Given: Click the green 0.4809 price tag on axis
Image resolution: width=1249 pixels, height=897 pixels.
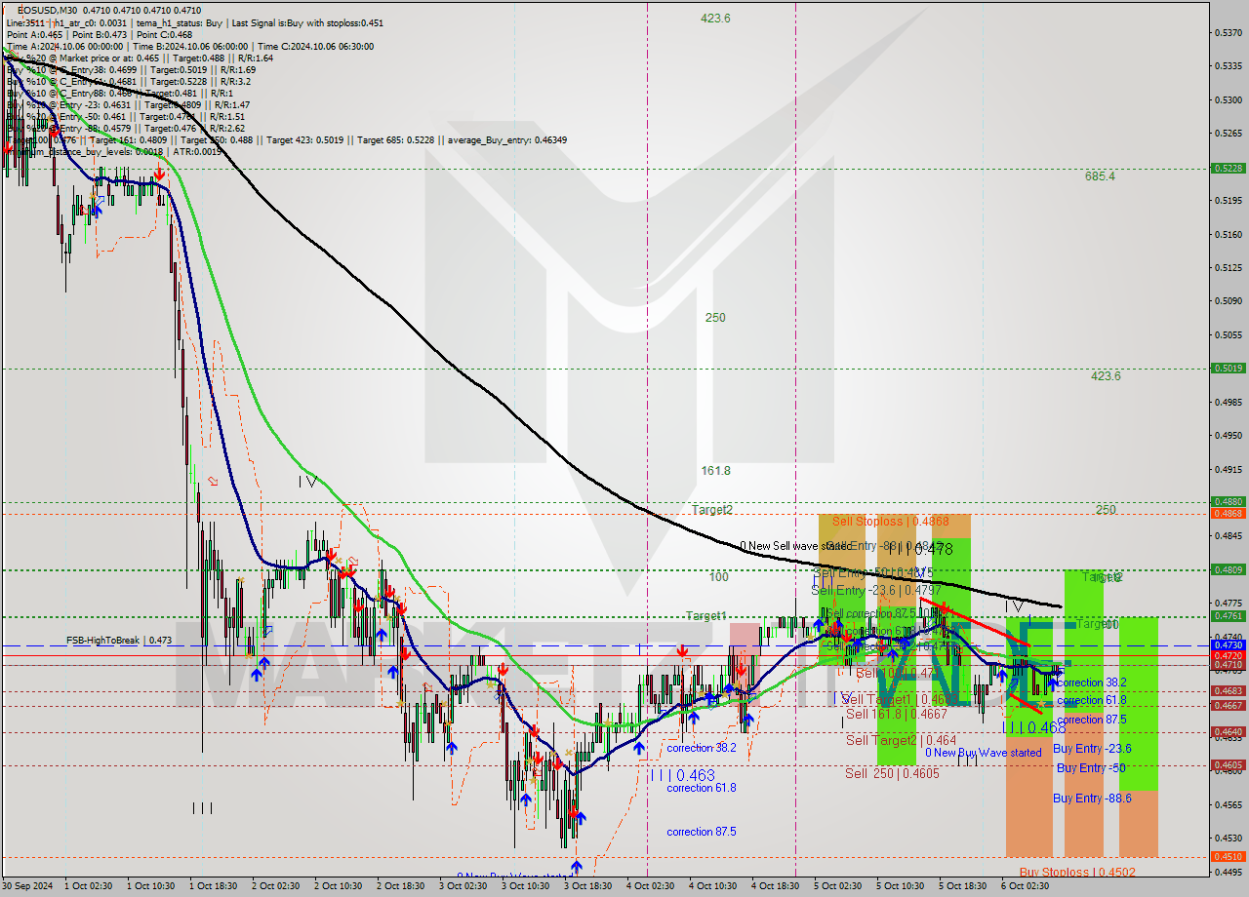Looking at the screenshot, I should coord(1227,569).
